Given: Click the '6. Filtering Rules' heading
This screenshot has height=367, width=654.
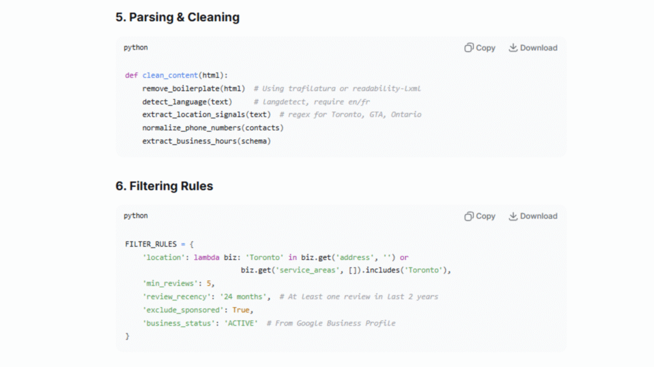Looking at the screenshot, I should 164,186.
